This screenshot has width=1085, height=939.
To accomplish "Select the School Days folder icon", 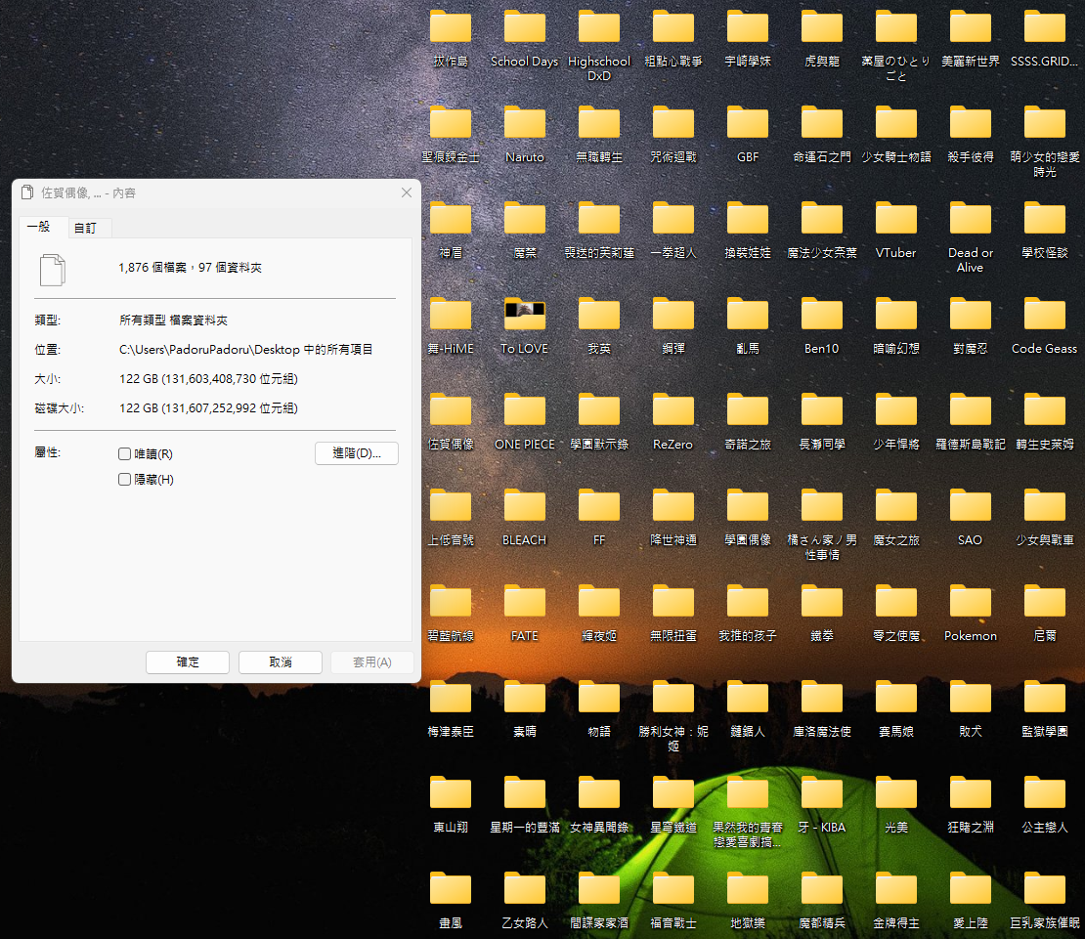I will coord(524,28).
